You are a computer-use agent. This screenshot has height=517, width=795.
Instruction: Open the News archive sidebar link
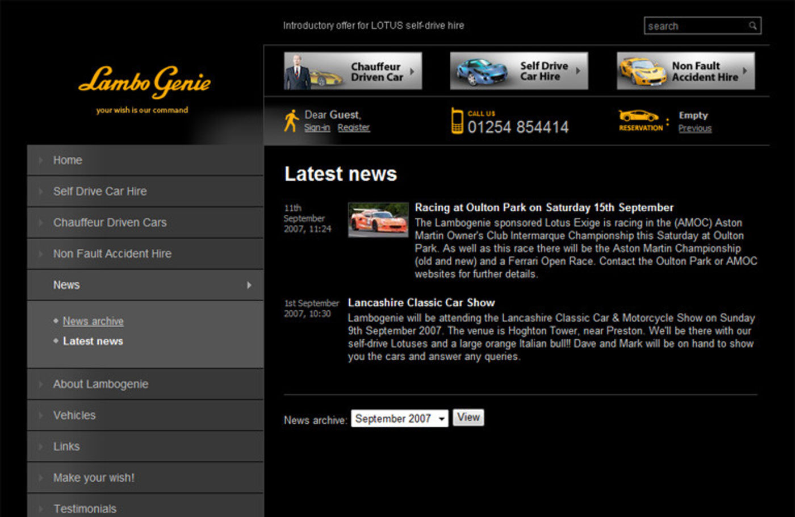click(93, 321)
